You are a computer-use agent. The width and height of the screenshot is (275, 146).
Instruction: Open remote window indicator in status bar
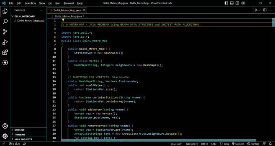(4, 144)
